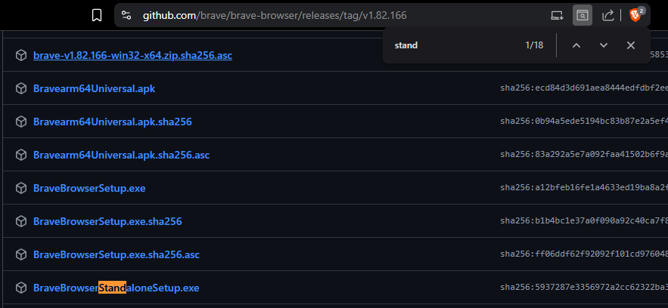Click the github.com address bar URL

point(275,16)
